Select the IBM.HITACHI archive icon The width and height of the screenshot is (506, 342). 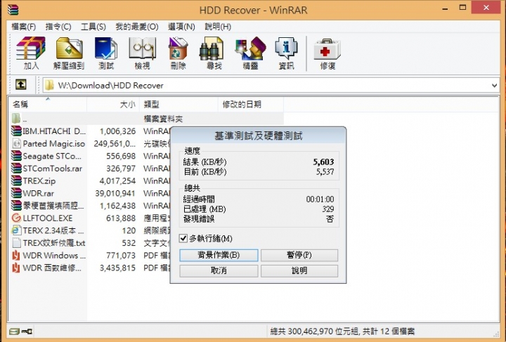(16, 131)
